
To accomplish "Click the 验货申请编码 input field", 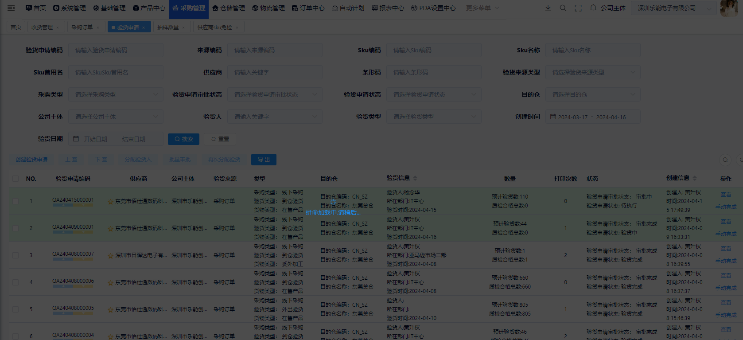I will coord(116,50).
